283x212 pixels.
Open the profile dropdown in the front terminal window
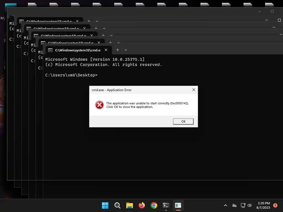(x=126, y=50)
